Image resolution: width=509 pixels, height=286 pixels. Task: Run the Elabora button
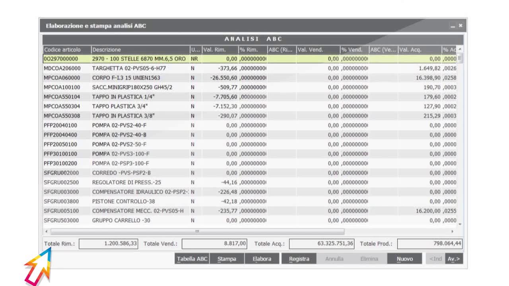coord(262,259)
